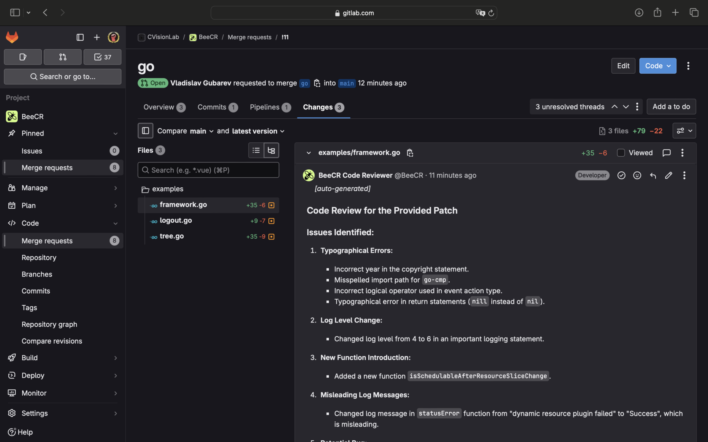Toggle the file browser panel
708x442 pixels.
[x=145, y=131]
